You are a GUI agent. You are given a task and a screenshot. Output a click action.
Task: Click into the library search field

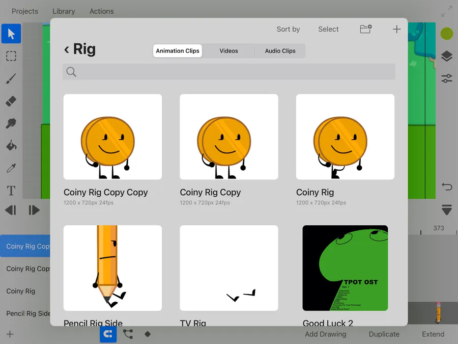[229, 72]
